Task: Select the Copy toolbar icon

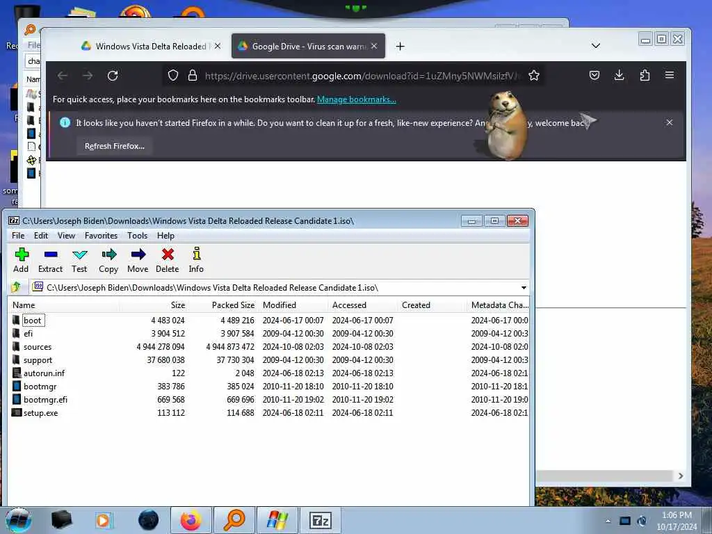Action: pyautogui.click(x=108, y=260)
